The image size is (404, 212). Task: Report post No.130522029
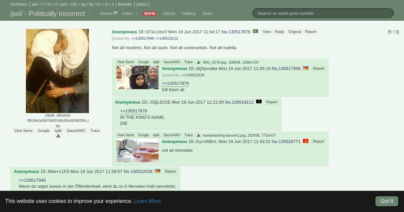pos(170,171)
